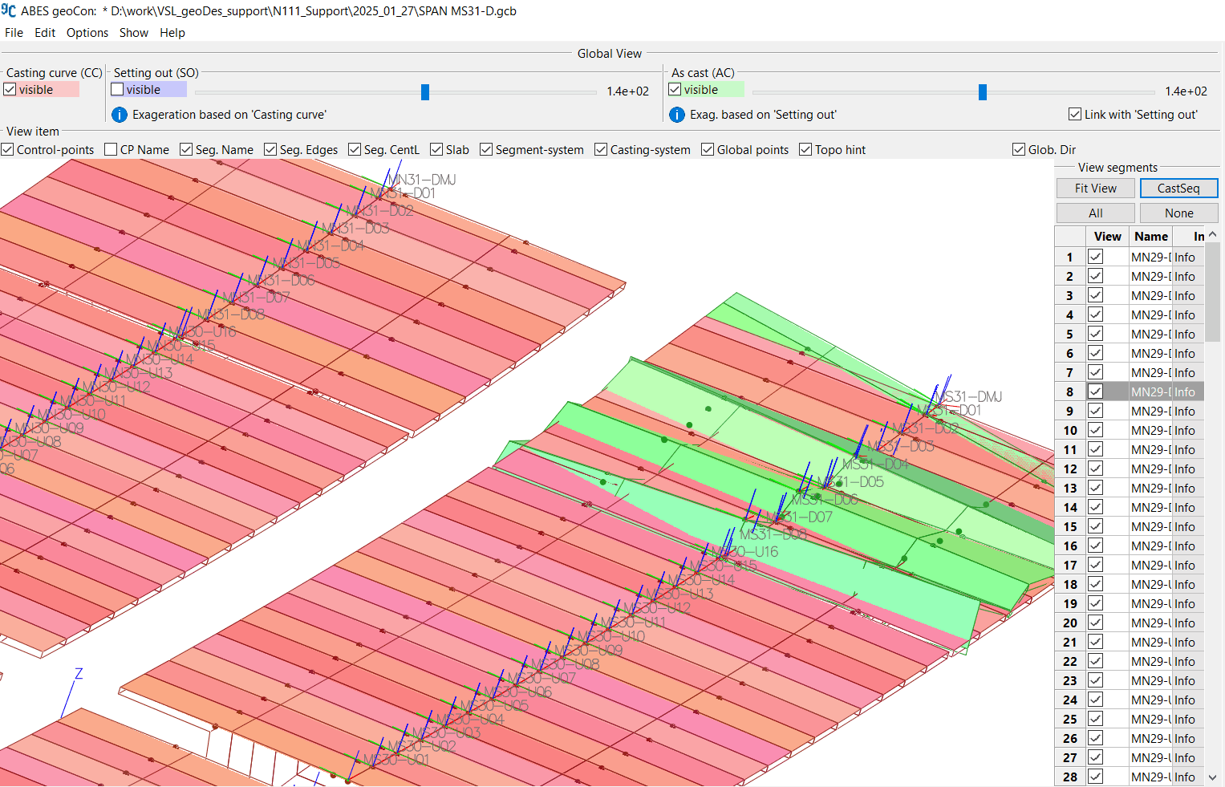Screen dimensions: 1225x787
Task: Click the Fit View button
Action: coord(1095,188)
